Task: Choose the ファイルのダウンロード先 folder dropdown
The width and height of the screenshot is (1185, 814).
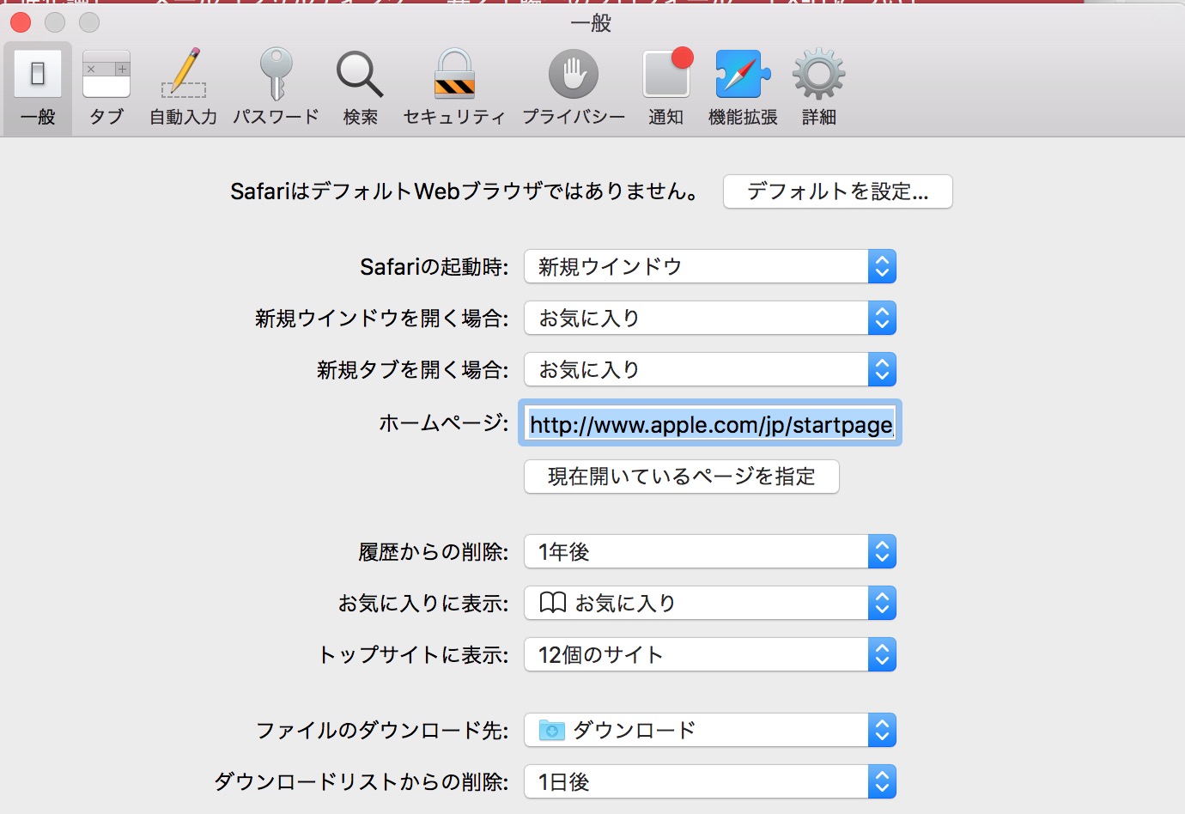Action: 710,730
